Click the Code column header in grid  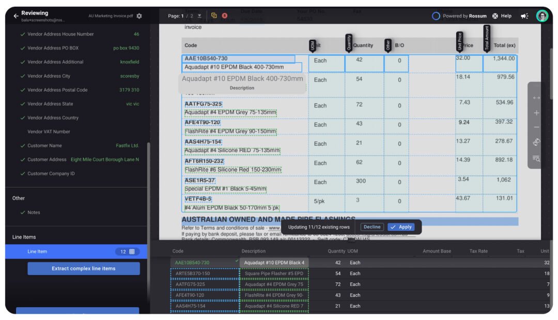[x=178, y=251]
